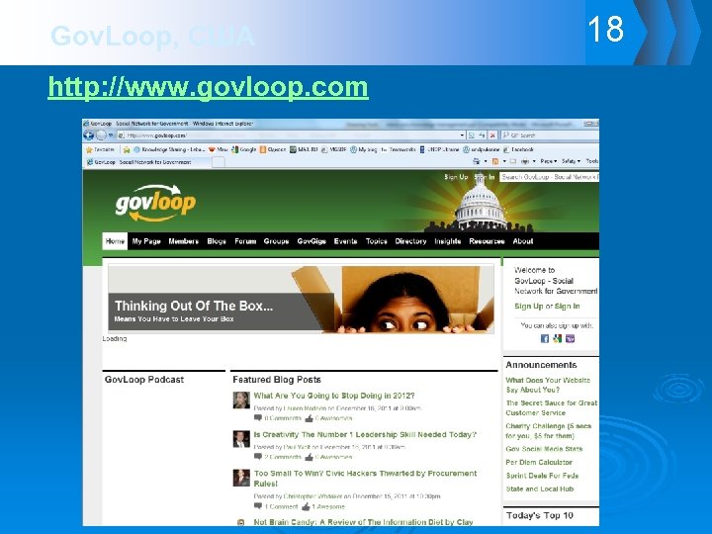The height and width of the screenshot is (534, 712).
Task: Open the My blog bookmark in favorites bar
Action: [364, 149]
